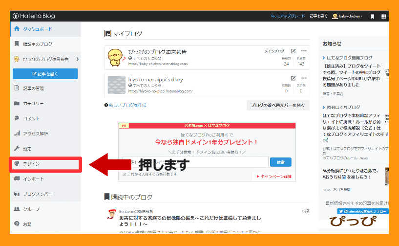Click the hiyoko-no-pippi.hatenablog.com URL
This screenshot has width=399, height=246.
click(160, 91)
